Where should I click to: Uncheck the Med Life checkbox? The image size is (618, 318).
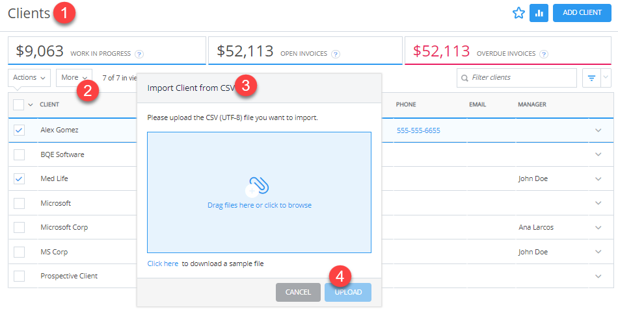coord(19,179)
